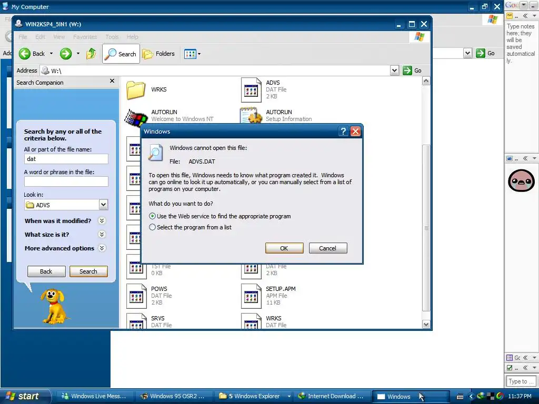The image size is (539, 404).
Task: Click the Windows logo in Explorer toolbar
Action: pos(419,37)
